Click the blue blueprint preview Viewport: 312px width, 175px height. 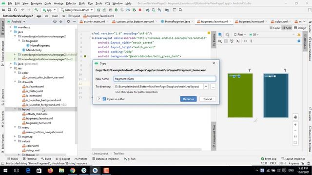276,95
